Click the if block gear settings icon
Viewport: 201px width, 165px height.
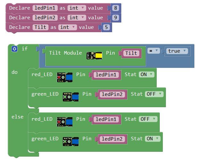(14, 49)
